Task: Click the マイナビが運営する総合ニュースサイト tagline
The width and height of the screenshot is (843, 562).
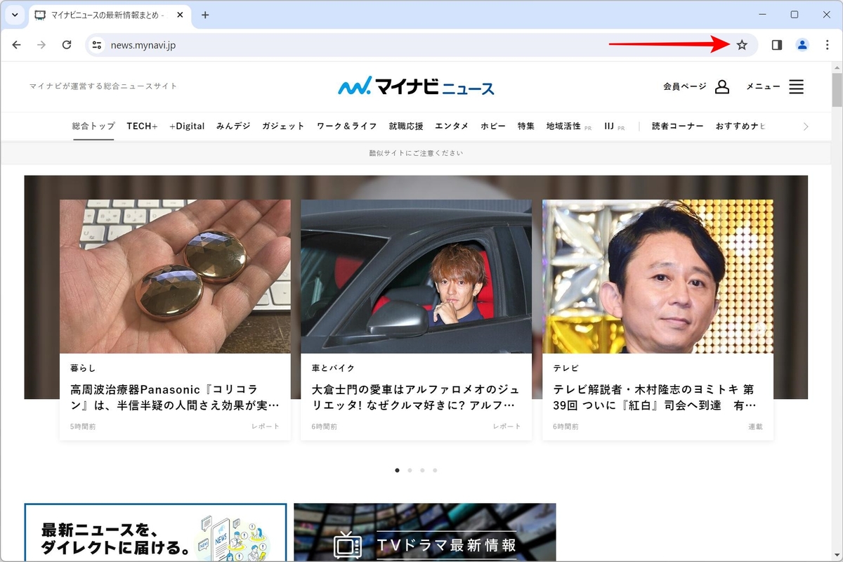Action: coord(103,86)
